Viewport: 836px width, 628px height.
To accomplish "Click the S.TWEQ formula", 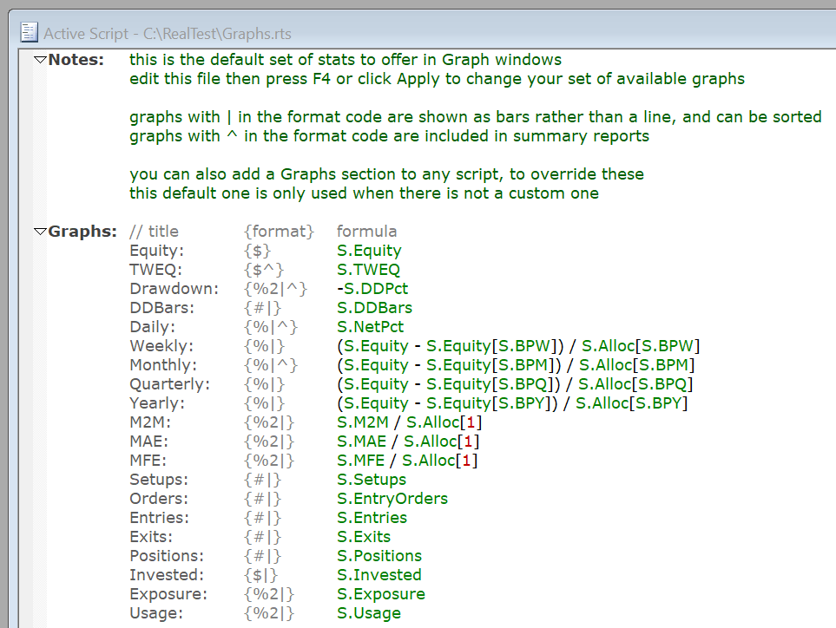I will (x=368, y=270).
